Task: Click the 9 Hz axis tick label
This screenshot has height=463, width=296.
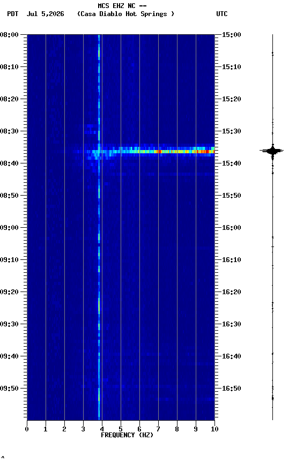Action: point(196,429)
